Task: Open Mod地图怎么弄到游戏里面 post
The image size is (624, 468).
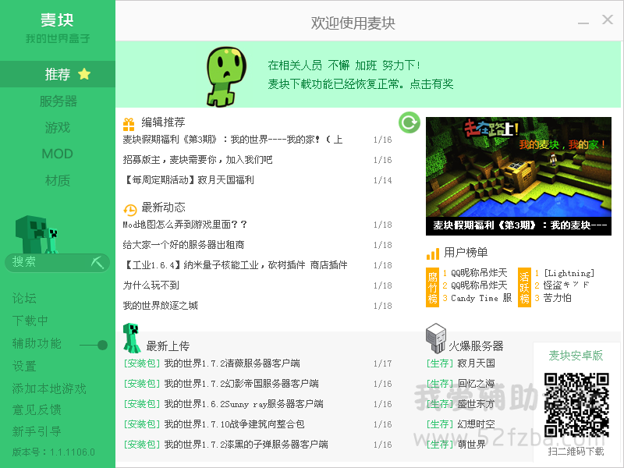Action: click(185, 225)
